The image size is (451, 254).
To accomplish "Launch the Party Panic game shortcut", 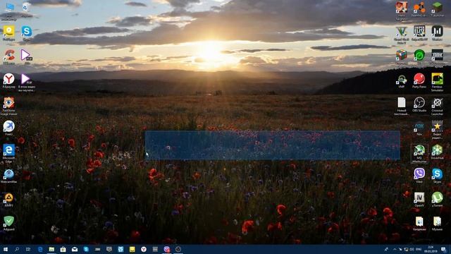I will point(419,80).
